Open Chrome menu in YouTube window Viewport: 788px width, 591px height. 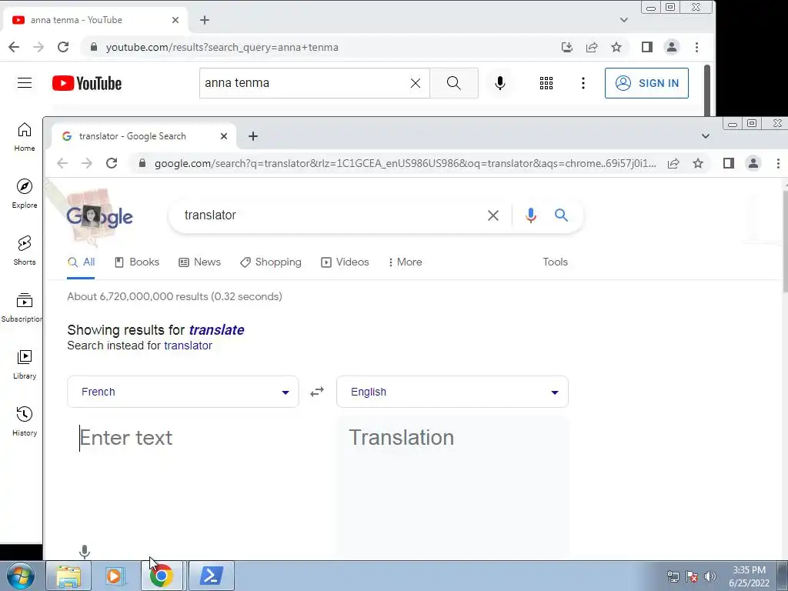click(696, 47)
